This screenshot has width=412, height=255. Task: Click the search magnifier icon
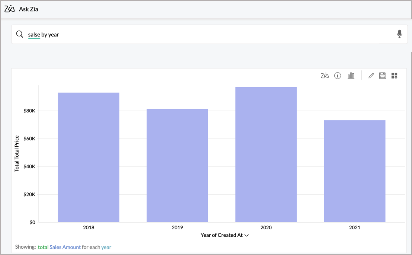pyautogui.click(x=20, y=34)
